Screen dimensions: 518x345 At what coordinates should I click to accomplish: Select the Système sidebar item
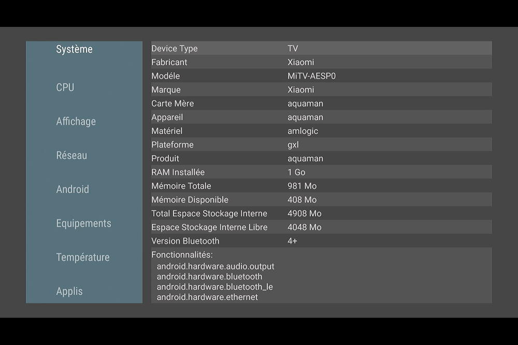(x=74, y=49)
